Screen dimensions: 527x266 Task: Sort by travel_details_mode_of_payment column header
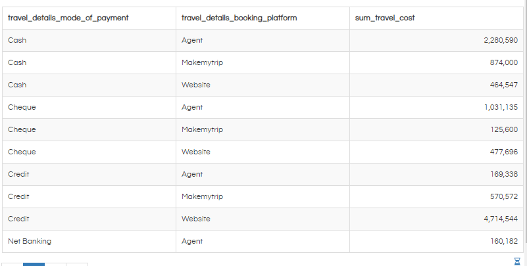click(x=68, y=18)
